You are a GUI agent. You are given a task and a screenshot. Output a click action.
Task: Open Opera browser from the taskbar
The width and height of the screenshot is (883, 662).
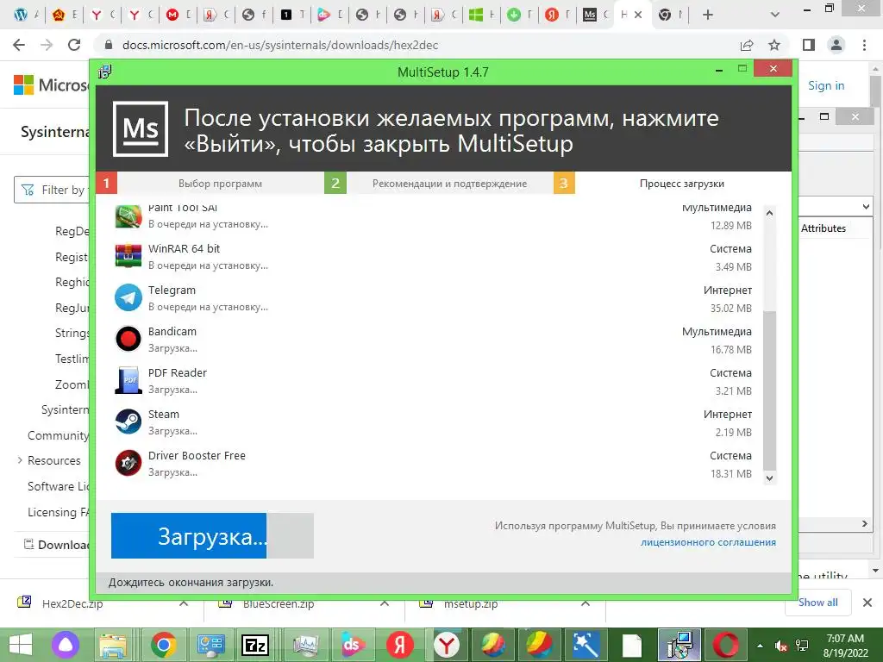pyautogui.click(x=725, y=645)
